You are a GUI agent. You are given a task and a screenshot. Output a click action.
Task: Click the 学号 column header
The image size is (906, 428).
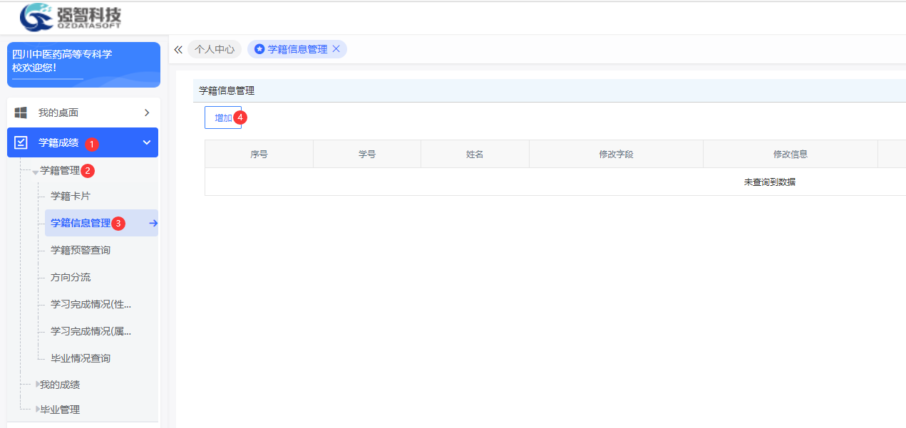(367, 154)
